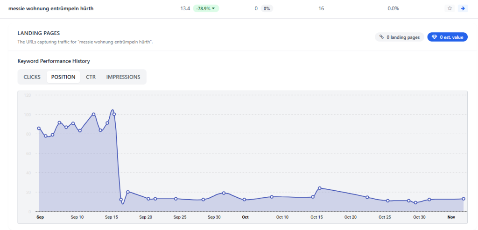This screenshot has width=478, height=230.
Task: Open keyword "messie wohnung entrümpeln hürth"
Action: (51, 8)
